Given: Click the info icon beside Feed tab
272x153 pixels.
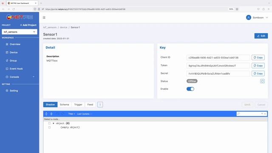Looking at the screenshot, I should pyautogui.click(x=100, y=105).
